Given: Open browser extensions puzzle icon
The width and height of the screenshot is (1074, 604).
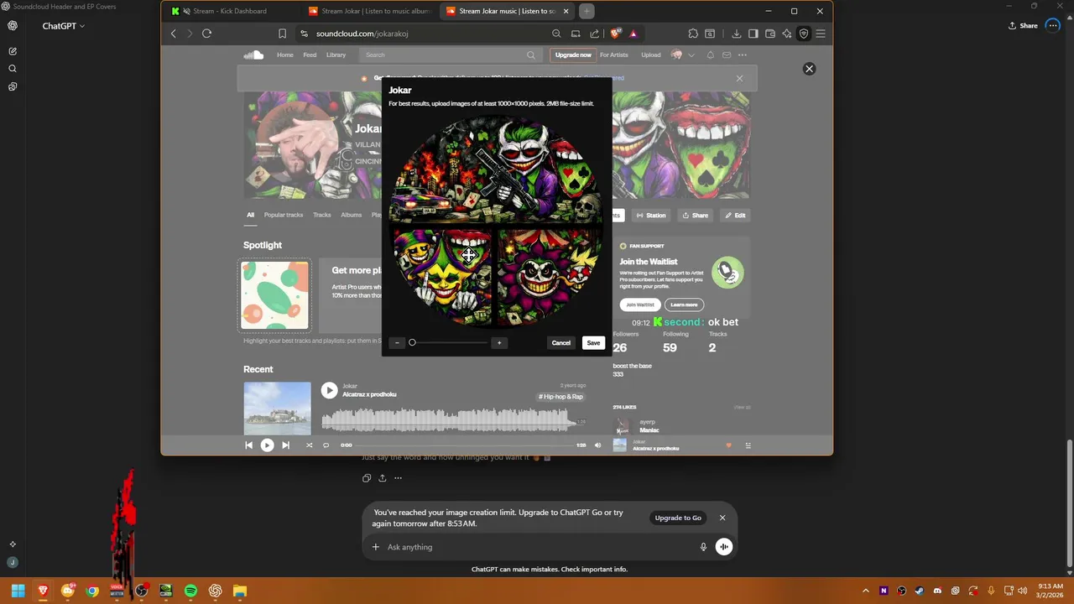Looking at the screenshot, I should 693,34.
